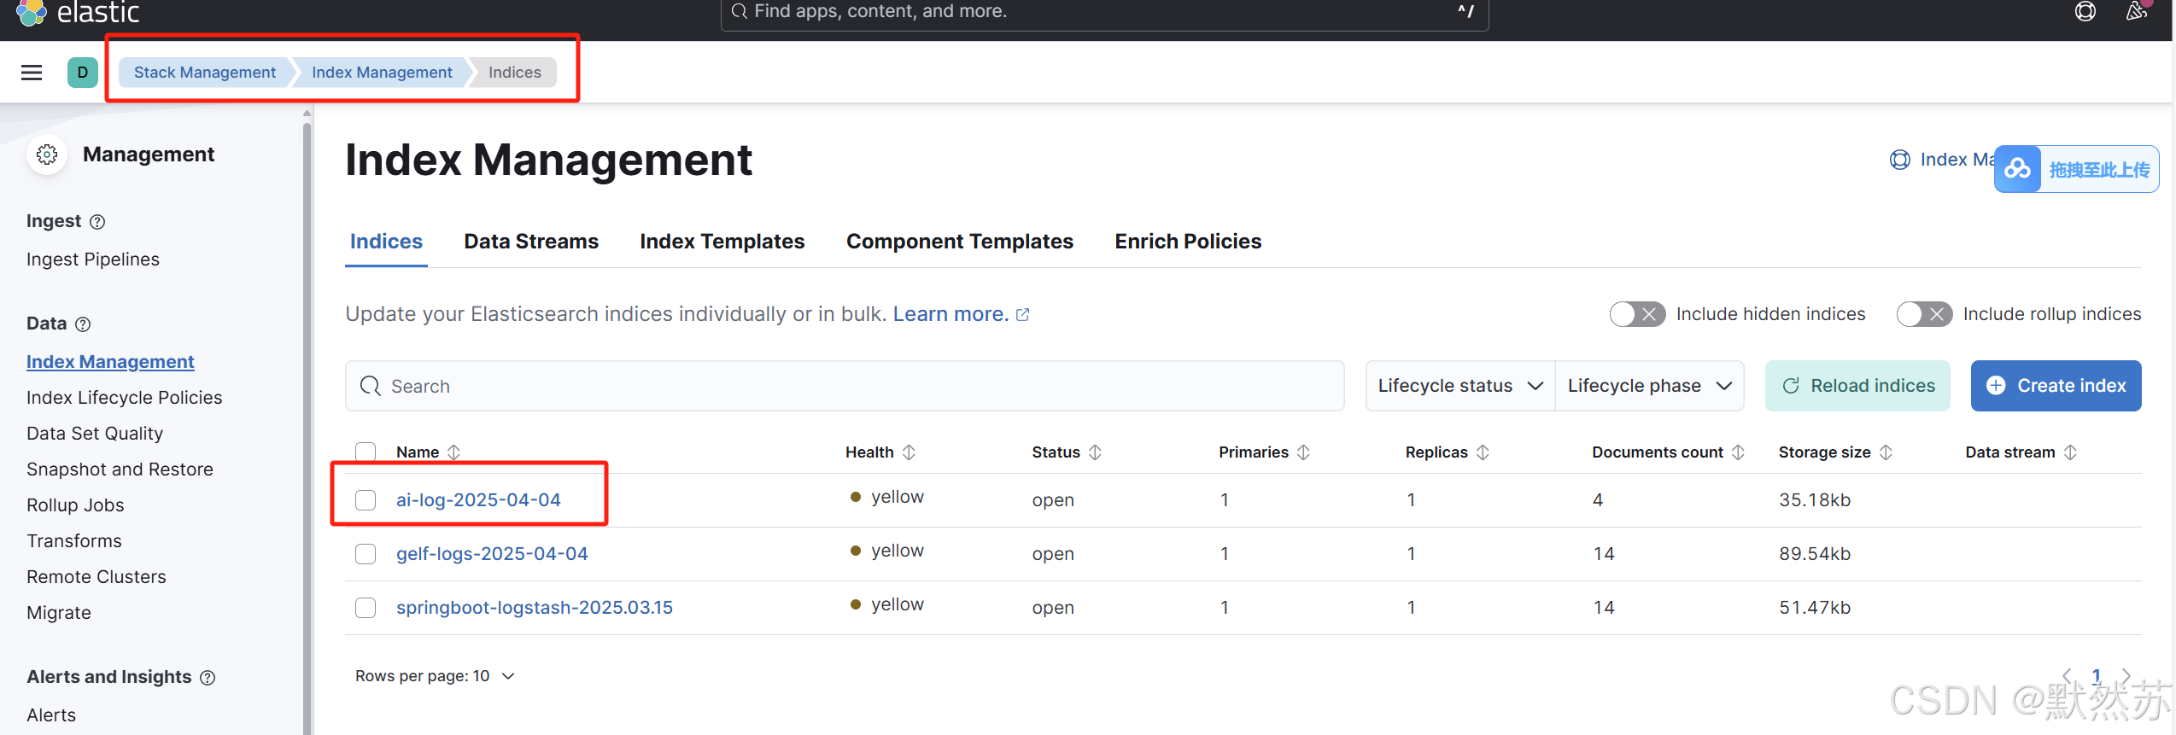This screenshot has width=2176, height=735.
Task: Sort by Health column sort icon
Action: tap(909, 452)
